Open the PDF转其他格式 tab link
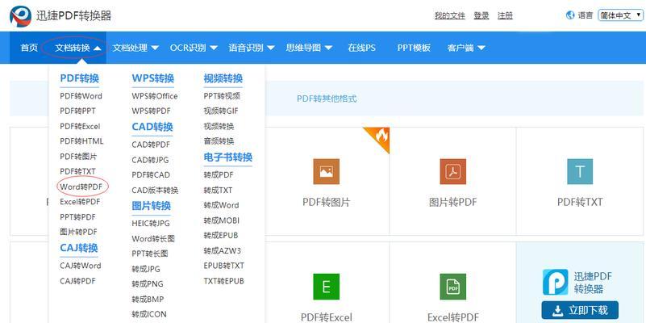The image size is (646, 323). click(x=327, y=99)
